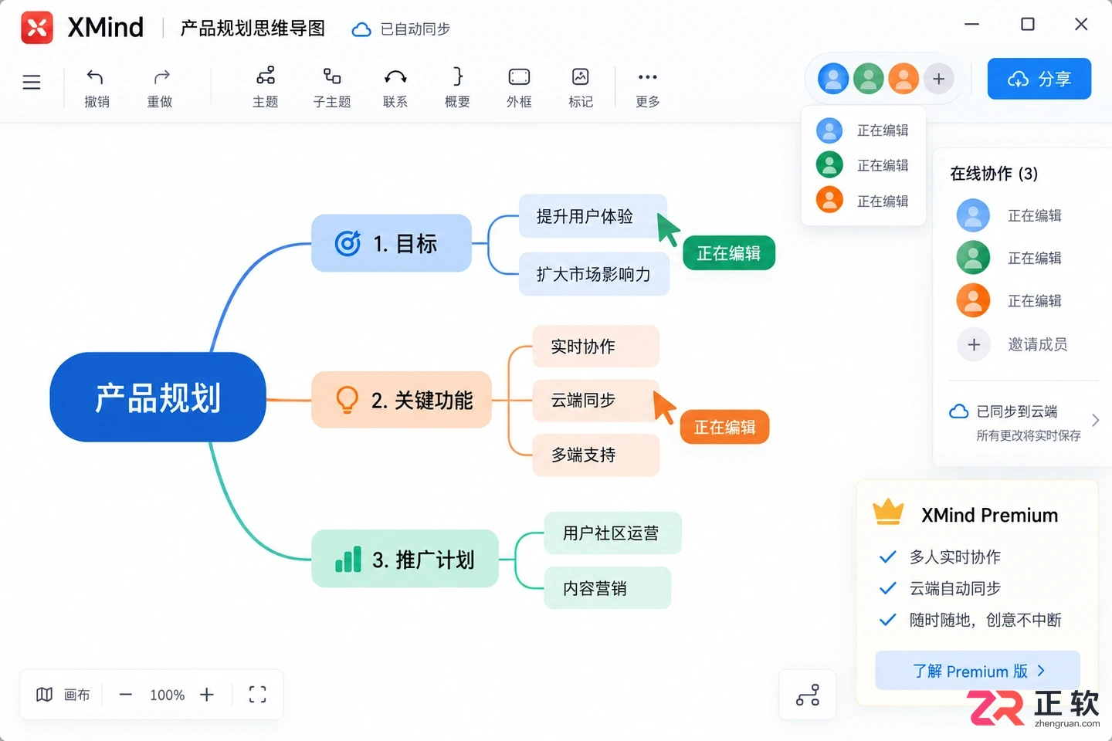Image resolution: width=1112 pixels, height=741 pixels.
Task: Click the blue collaborator avatar in toolbar
Action: pos(833,79)
